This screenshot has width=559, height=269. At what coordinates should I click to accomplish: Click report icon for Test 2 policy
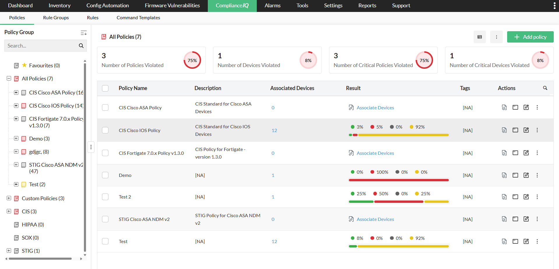504,197
